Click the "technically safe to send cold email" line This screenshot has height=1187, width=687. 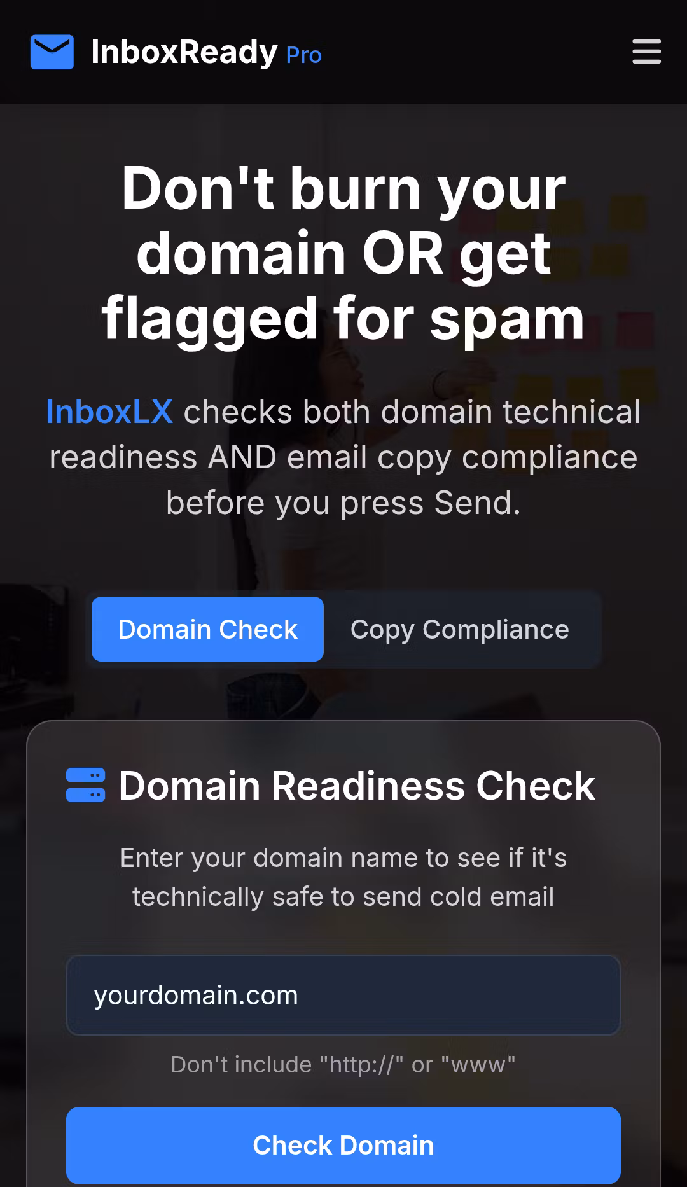[343, 897]
